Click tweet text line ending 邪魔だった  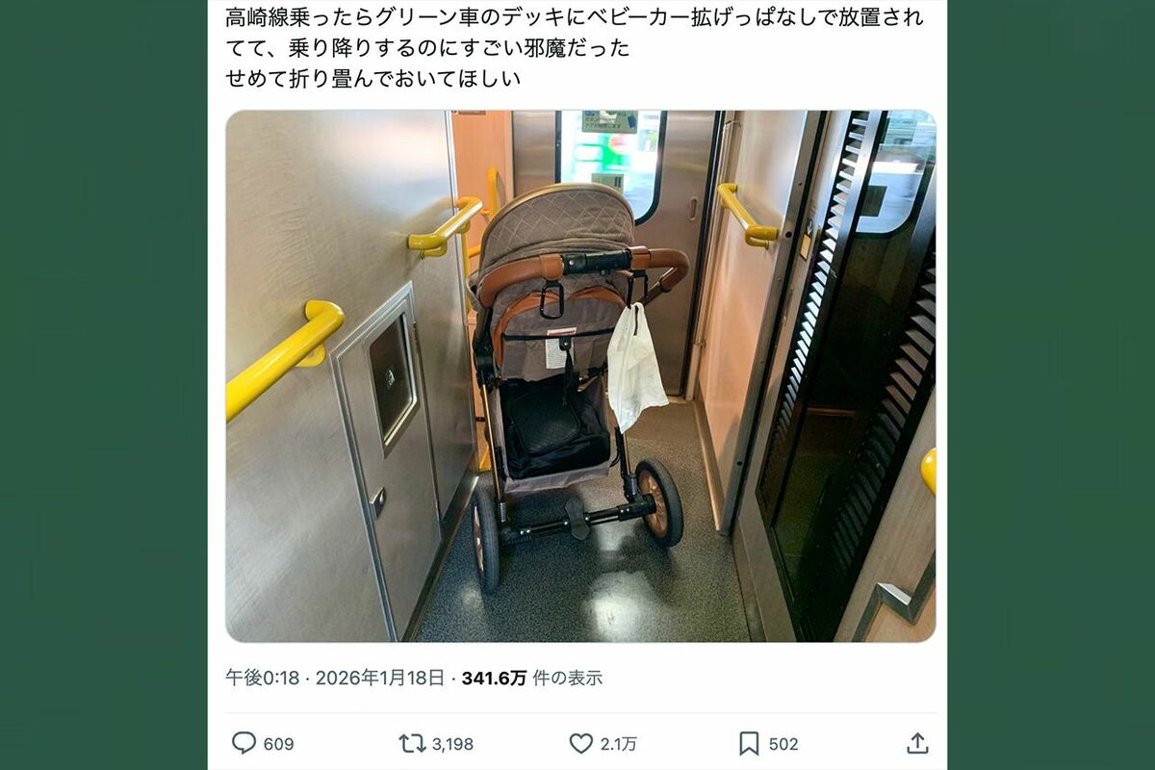tap(428, 48)
